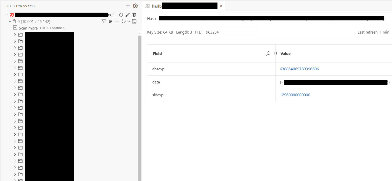Search the Field column with magnifier icon
392x181 pixels.
[x=268, y=53]
